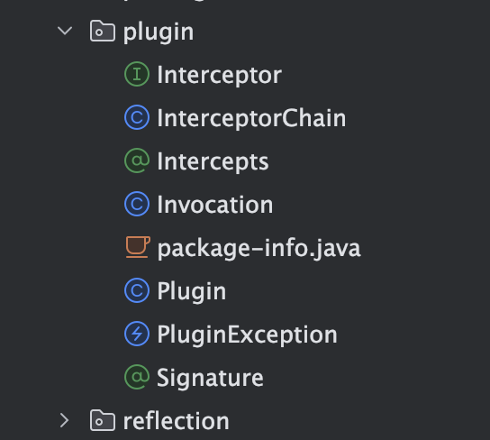Click the Intercepts annotation icon
This screenshot has width=490, height=440.
click(137, 160)
